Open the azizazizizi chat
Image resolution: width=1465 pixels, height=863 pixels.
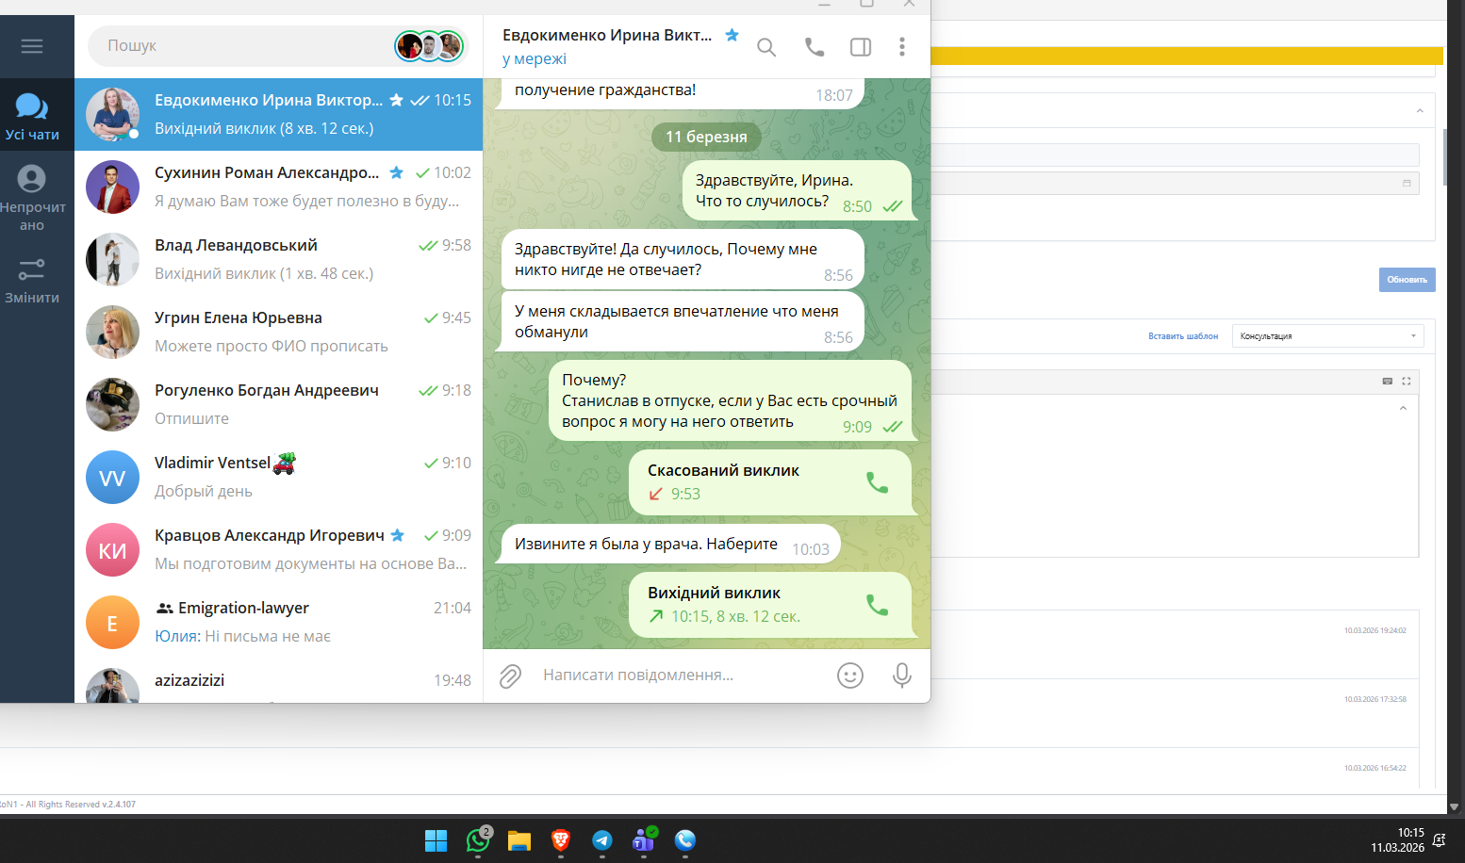click(x=278, y=681)
